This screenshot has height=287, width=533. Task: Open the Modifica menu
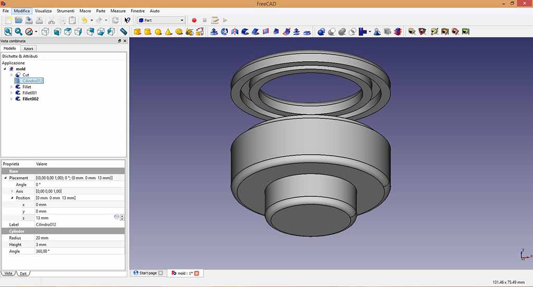click(22, 11)
